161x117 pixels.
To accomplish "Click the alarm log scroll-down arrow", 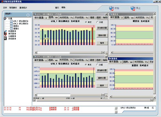I will 116,112.
